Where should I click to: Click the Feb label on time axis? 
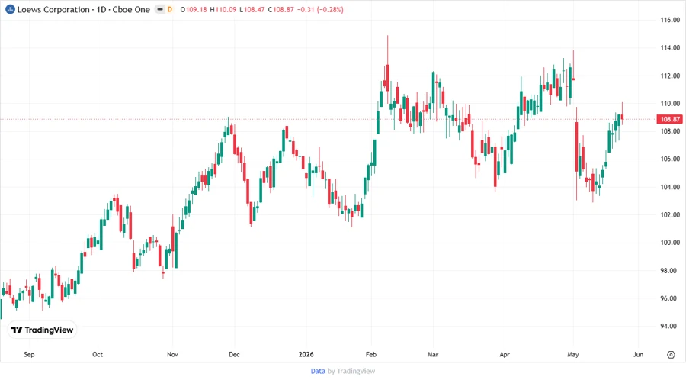(x=371, y=354)
